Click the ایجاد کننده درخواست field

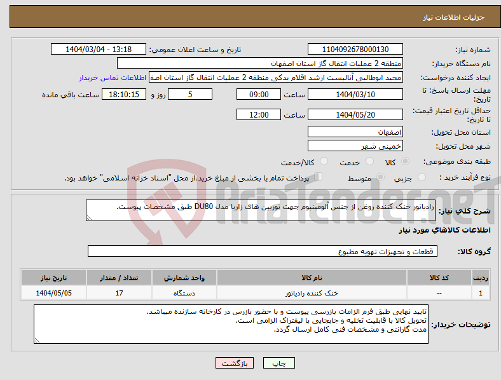[276, 78]
